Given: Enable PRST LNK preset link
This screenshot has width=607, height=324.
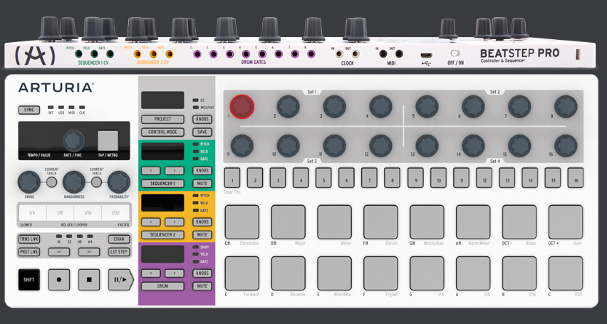Looking at the screenshot, I should point(29,252).
